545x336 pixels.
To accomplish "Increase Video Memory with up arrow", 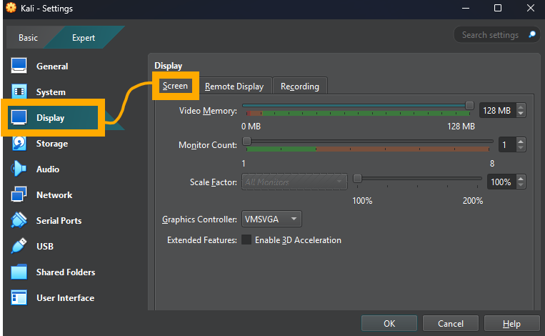I will [520, 107].
